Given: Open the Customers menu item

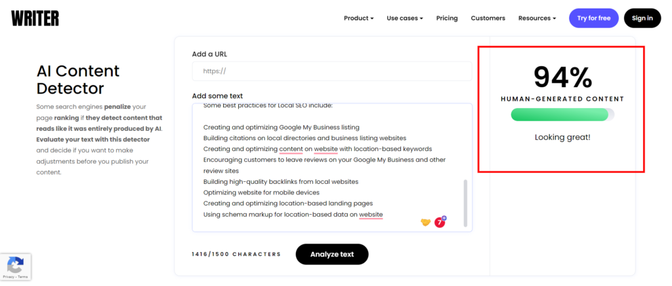Looking at the screenshot, I should 488,18.
